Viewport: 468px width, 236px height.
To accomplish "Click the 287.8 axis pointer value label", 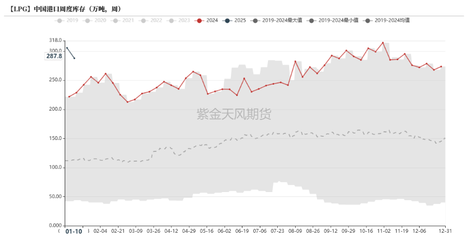I will pos(54,56).
